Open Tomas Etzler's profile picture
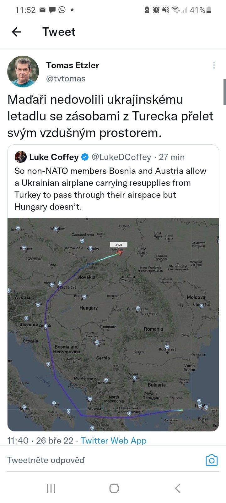Screen dimensions: 226x503 [x=23, y=71]
